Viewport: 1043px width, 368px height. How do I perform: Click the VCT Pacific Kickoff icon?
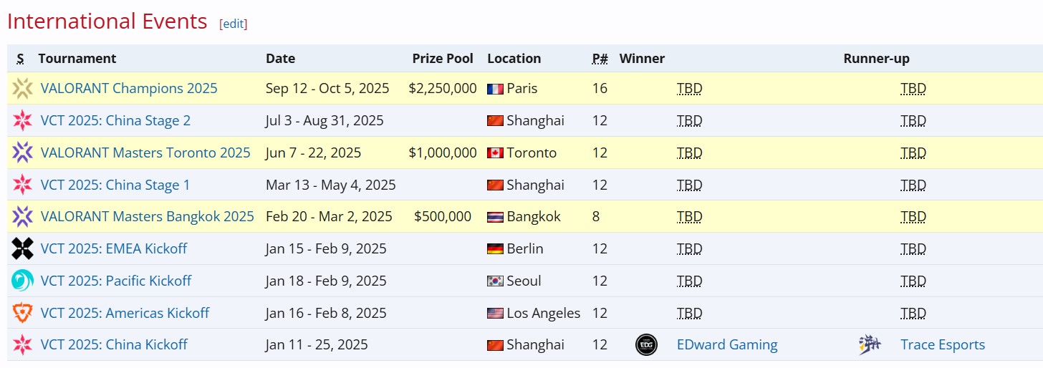[x=22, y=281]
